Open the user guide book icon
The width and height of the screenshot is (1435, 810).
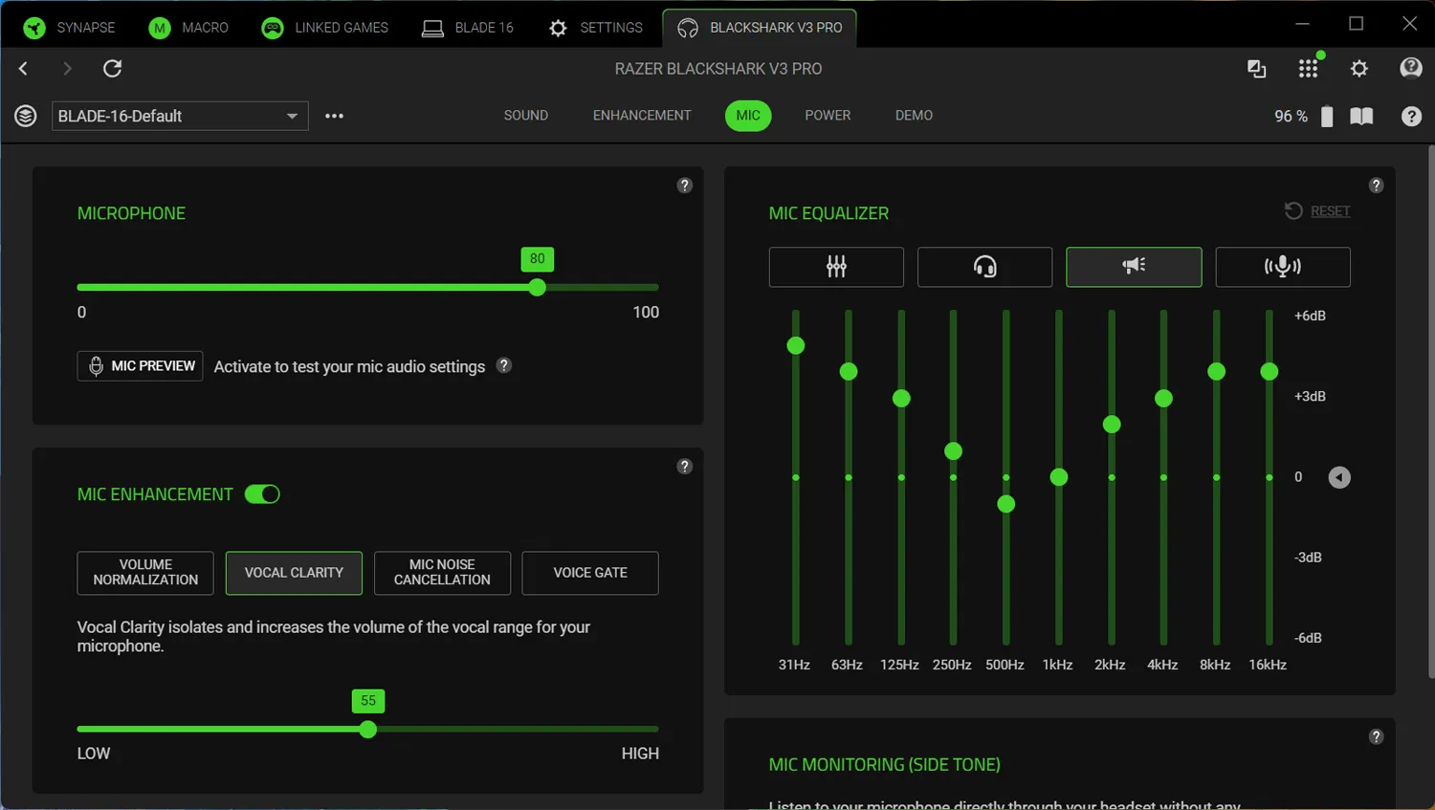(x=1361, y=116)
